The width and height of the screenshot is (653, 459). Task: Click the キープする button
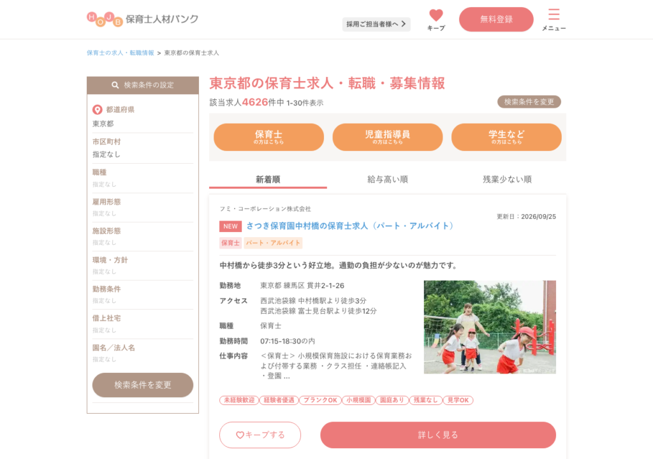[x=260, y=435]
